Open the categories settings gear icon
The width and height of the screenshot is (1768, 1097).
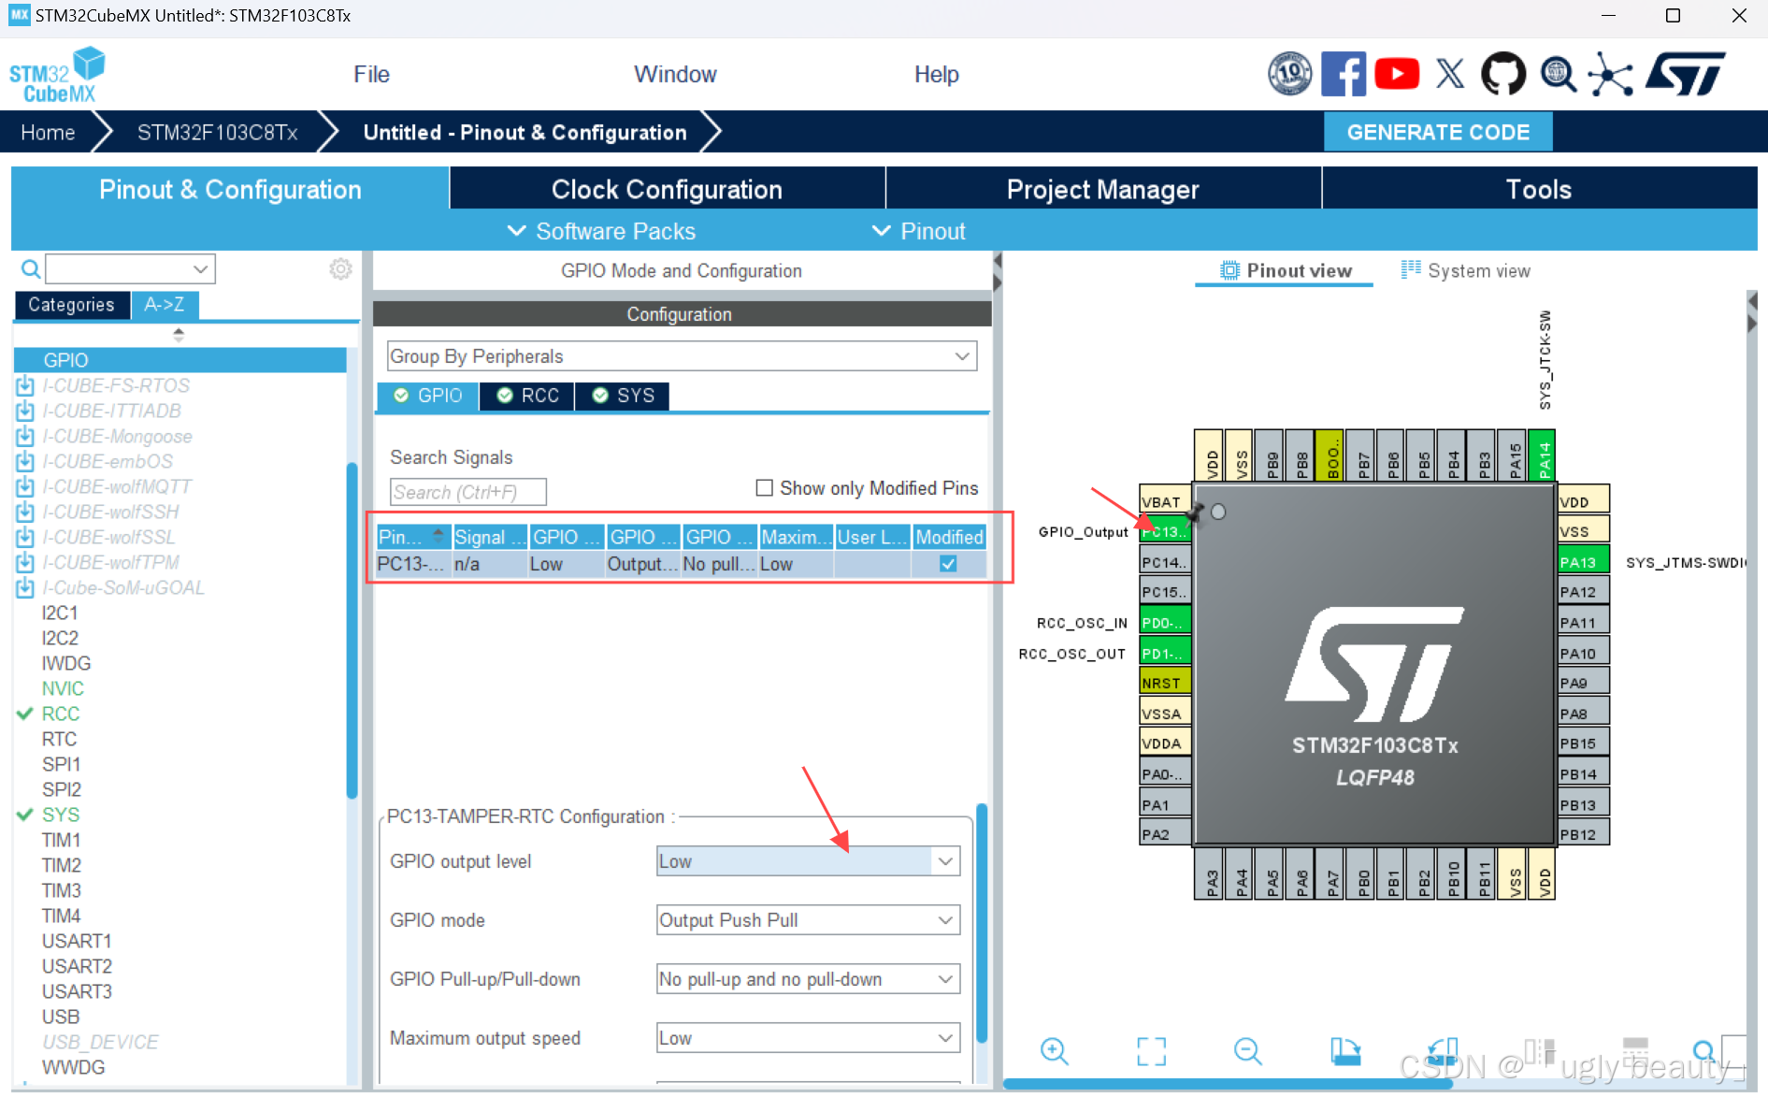[x=340, y=269]
